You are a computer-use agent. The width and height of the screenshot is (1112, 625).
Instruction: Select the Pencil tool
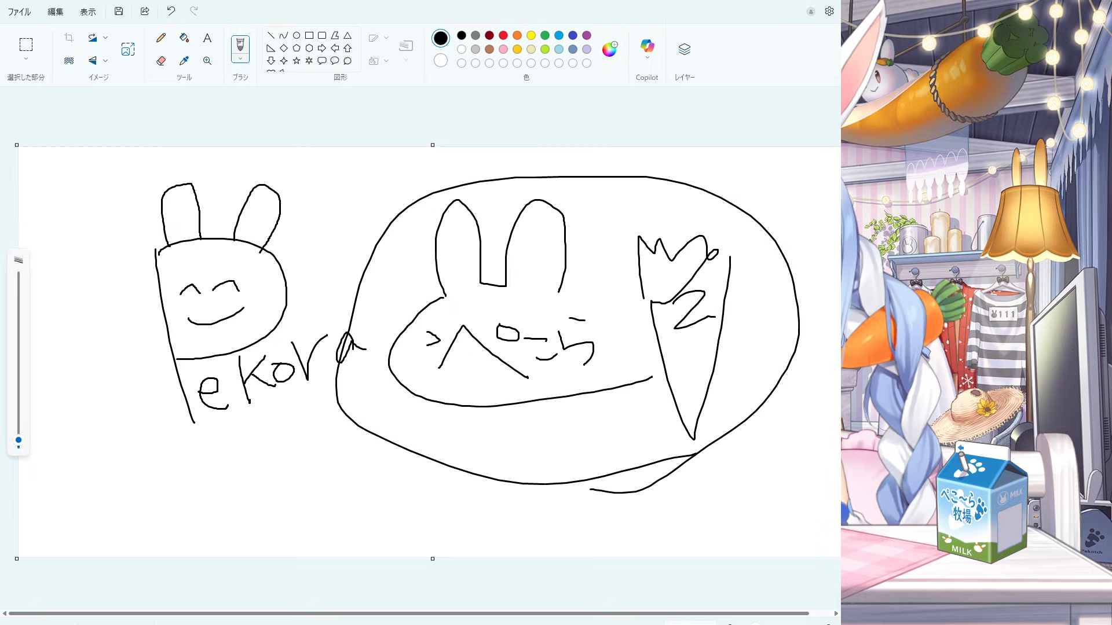tap(161, 38)
